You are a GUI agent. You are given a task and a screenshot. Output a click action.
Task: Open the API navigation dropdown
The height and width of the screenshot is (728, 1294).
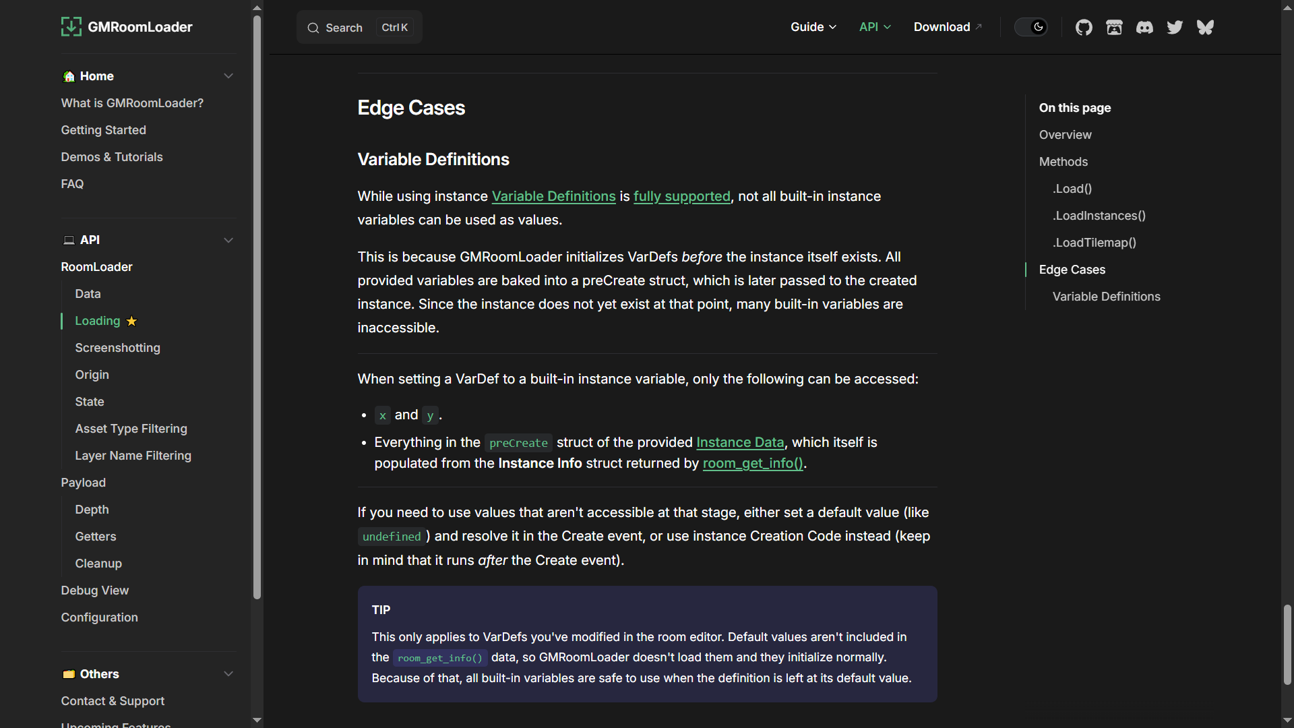pyautogui.click(x=875, y=27)
